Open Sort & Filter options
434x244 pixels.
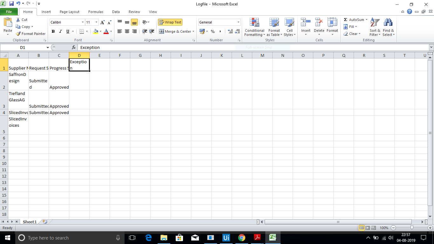(x=375, y=27)
